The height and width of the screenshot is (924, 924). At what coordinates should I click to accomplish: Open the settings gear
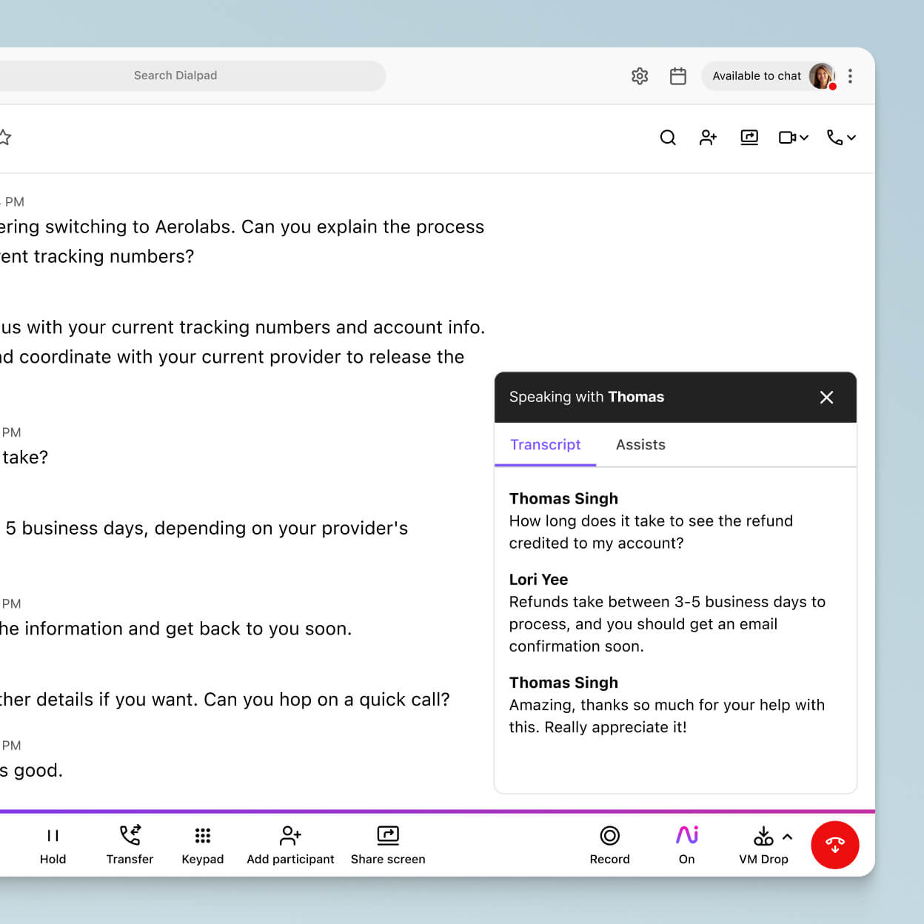(640, 76)
